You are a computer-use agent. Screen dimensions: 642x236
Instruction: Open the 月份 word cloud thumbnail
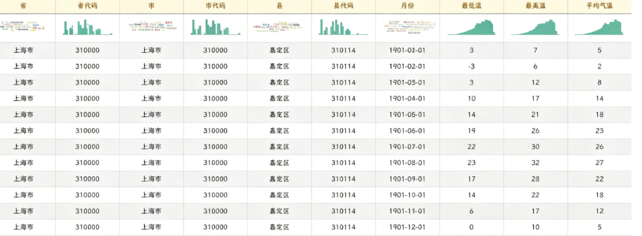pos(407,26)
